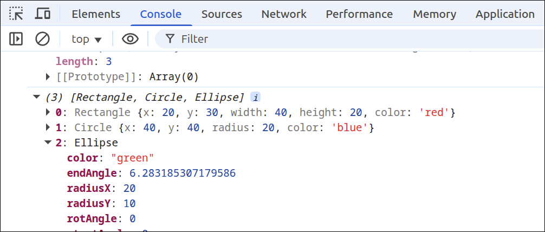Image resolution: width=545 pixels, height=232 pixels.
Task: Collapse the Rectangle, Circle, Ellipse array
Action: [x=36, y=98]
